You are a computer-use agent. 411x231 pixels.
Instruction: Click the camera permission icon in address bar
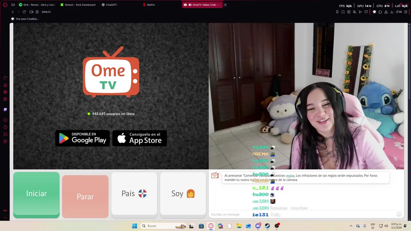tap(31, 12)
